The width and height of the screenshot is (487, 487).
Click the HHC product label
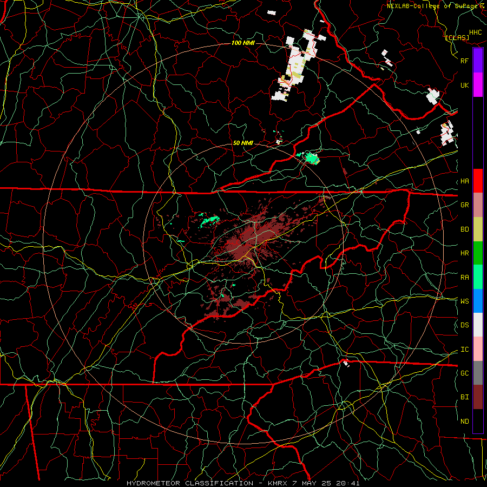pos(476,32)
